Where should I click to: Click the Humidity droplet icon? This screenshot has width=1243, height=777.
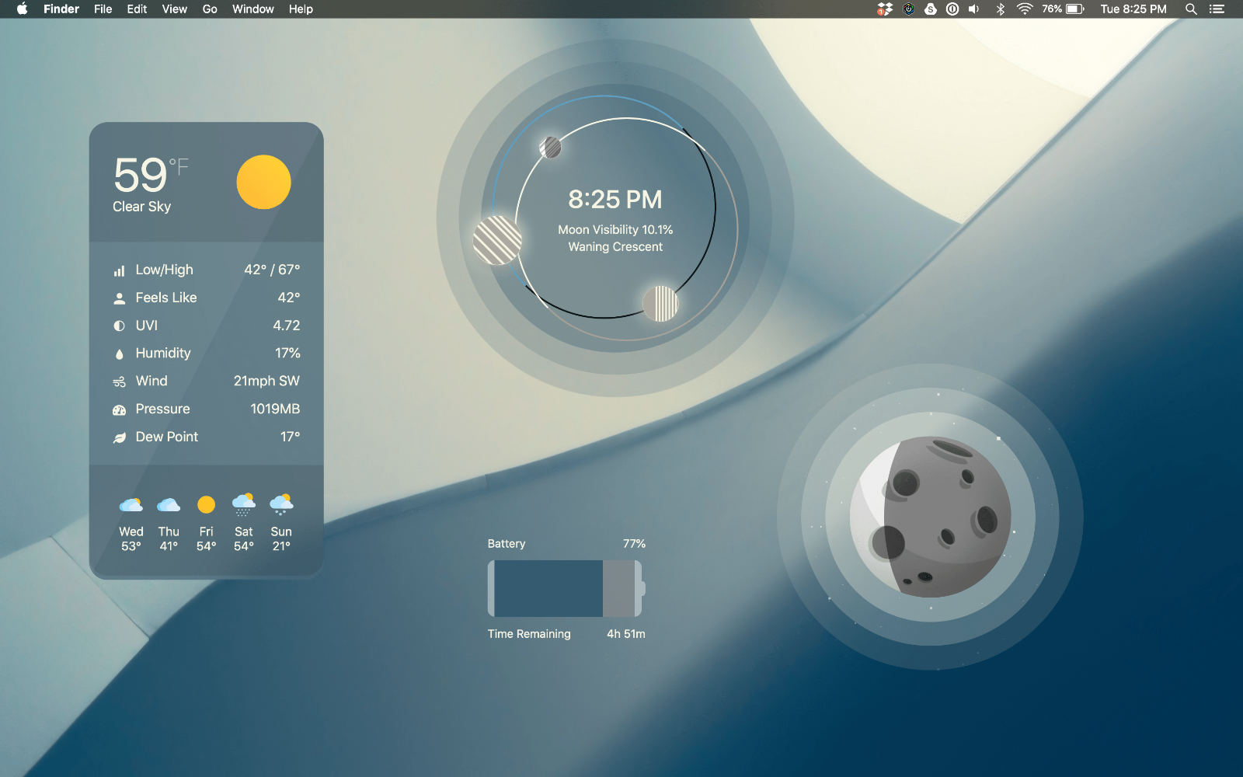(119, 354)
